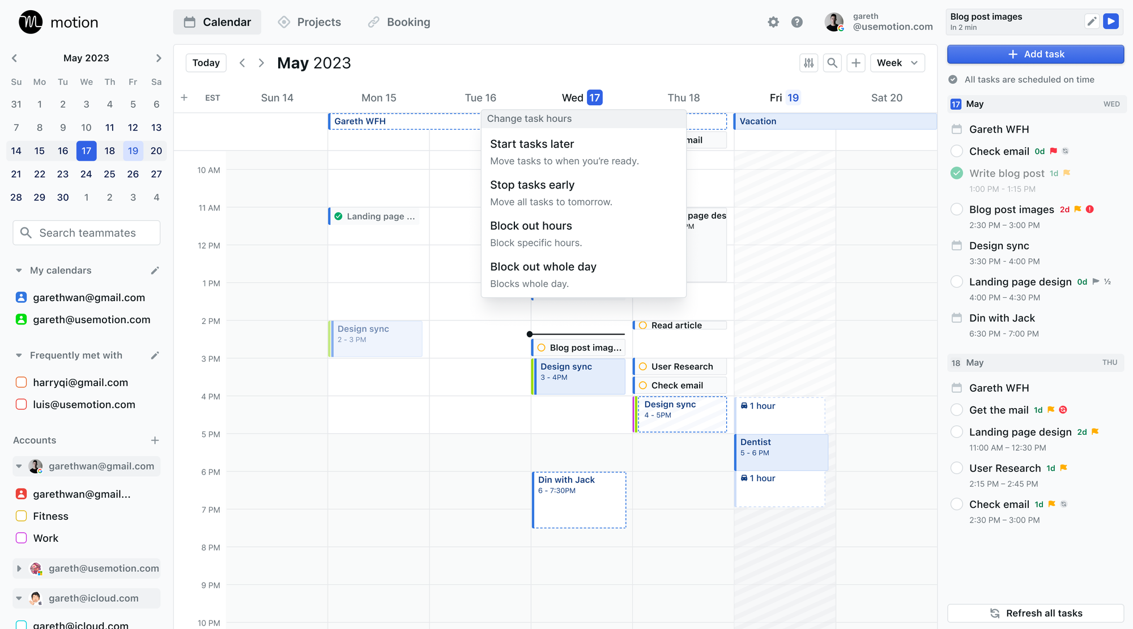The width and height of the screenshot is (1133, 629).
Task: Open the settings gear icon
Action: (x=773, y=22)
